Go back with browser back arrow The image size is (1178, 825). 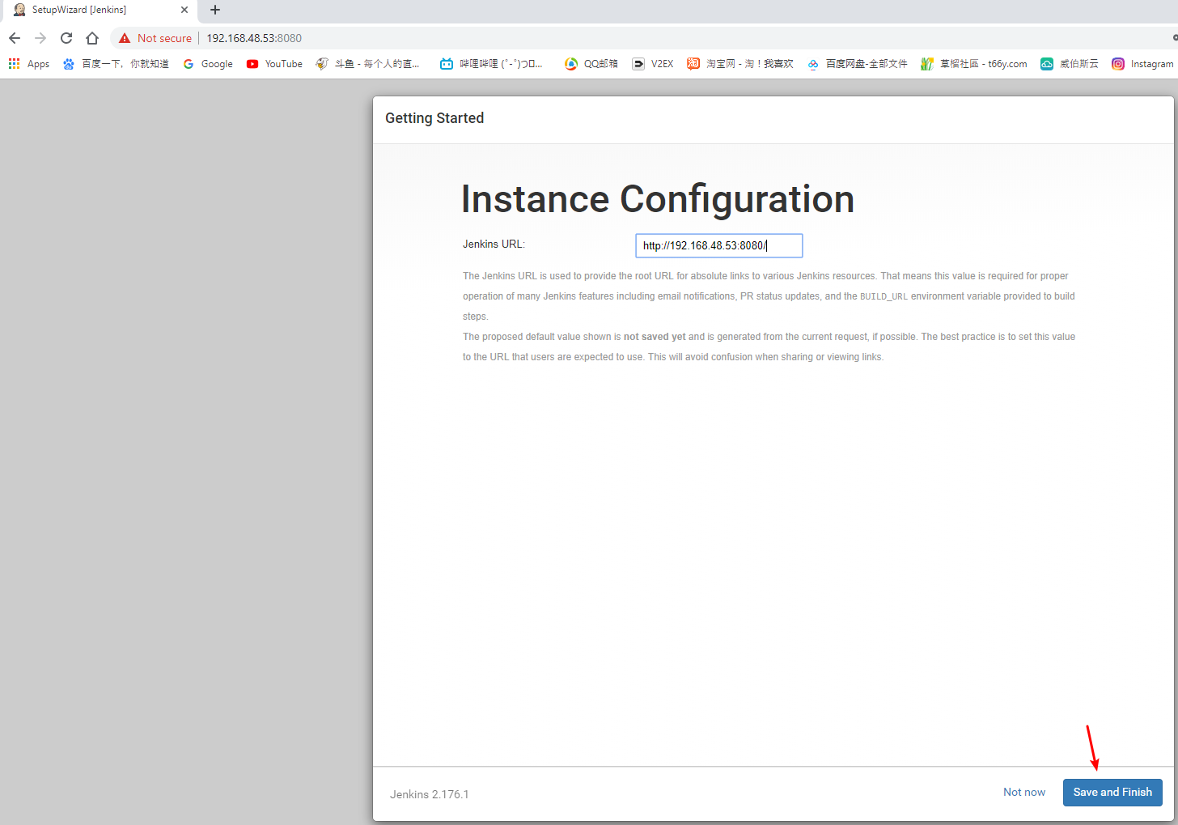tap(15, 38)
